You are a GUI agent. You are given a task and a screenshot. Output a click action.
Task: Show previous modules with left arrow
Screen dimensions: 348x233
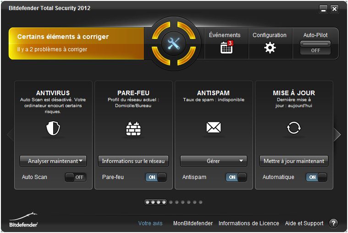tap(10, 135)
